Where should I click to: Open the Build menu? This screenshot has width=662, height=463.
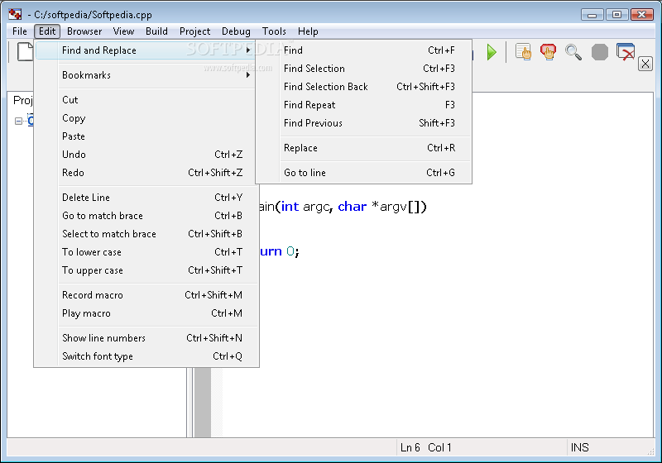pos(156,31)
